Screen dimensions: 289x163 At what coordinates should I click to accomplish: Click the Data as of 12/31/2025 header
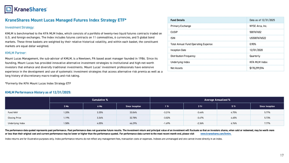pos(262,20)
